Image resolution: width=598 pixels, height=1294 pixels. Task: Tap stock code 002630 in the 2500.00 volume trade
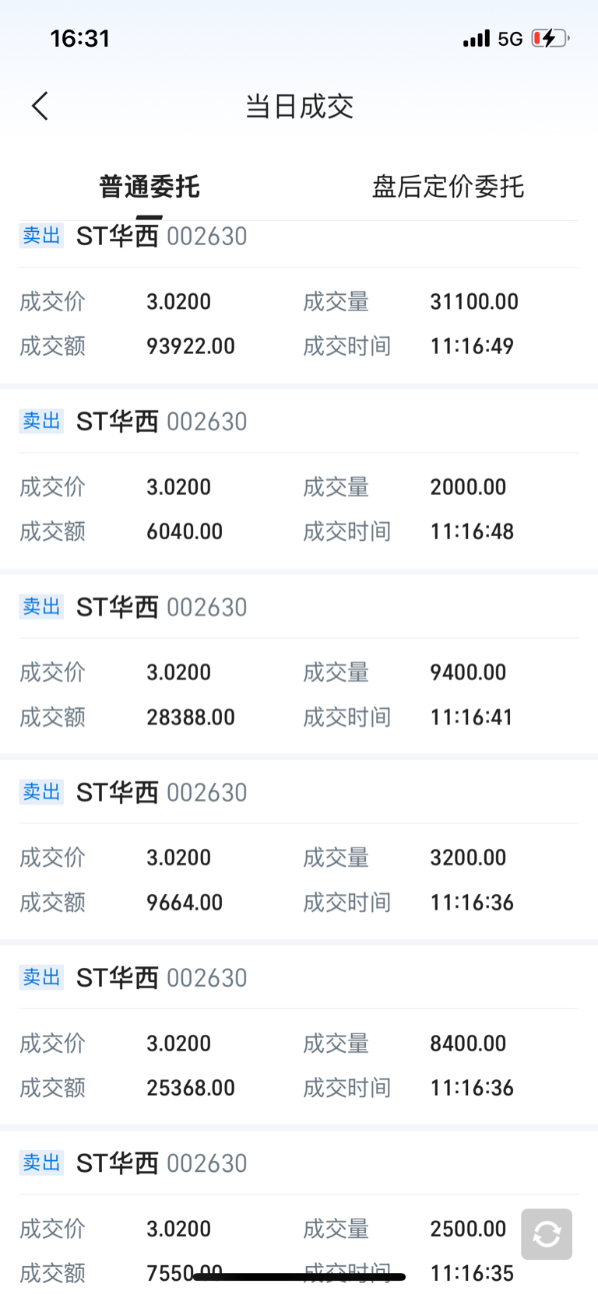[207, 1163]
